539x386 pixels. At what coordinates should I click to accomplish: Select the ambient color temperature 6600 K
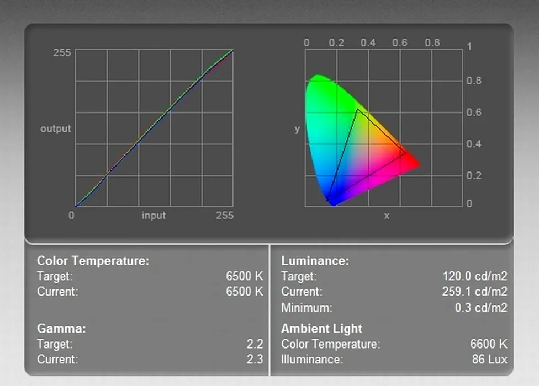[488, 344]
